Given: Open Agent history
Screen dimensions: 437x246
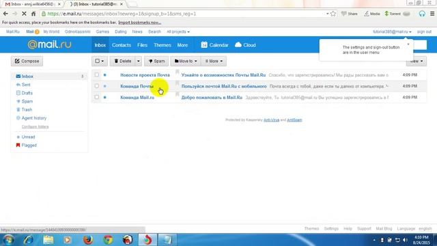Looking at the screenshot, I should (x=34, y=118).
